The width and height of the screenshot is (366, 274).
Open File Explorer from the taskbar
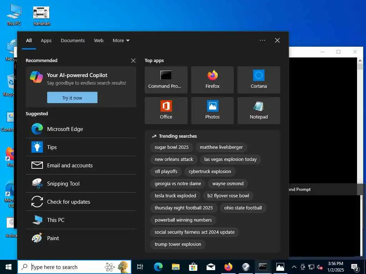coord(175,267)
